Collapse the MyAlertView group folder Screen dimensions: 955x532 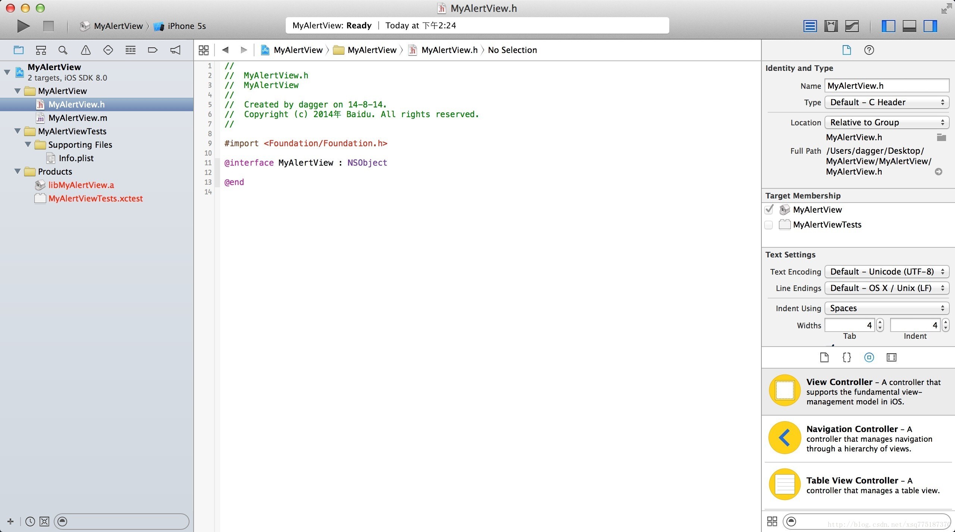tap(18, 91)
